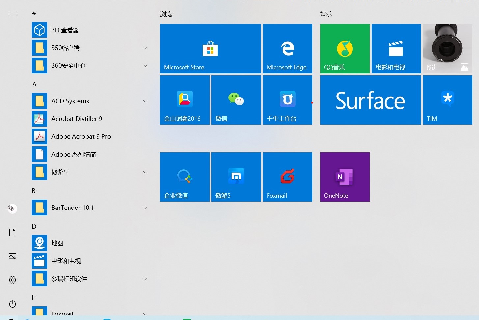Viewport: 479px width, 320px height.
Task: Open the QQ音乐 tile
Action: (x=345, y=48)
